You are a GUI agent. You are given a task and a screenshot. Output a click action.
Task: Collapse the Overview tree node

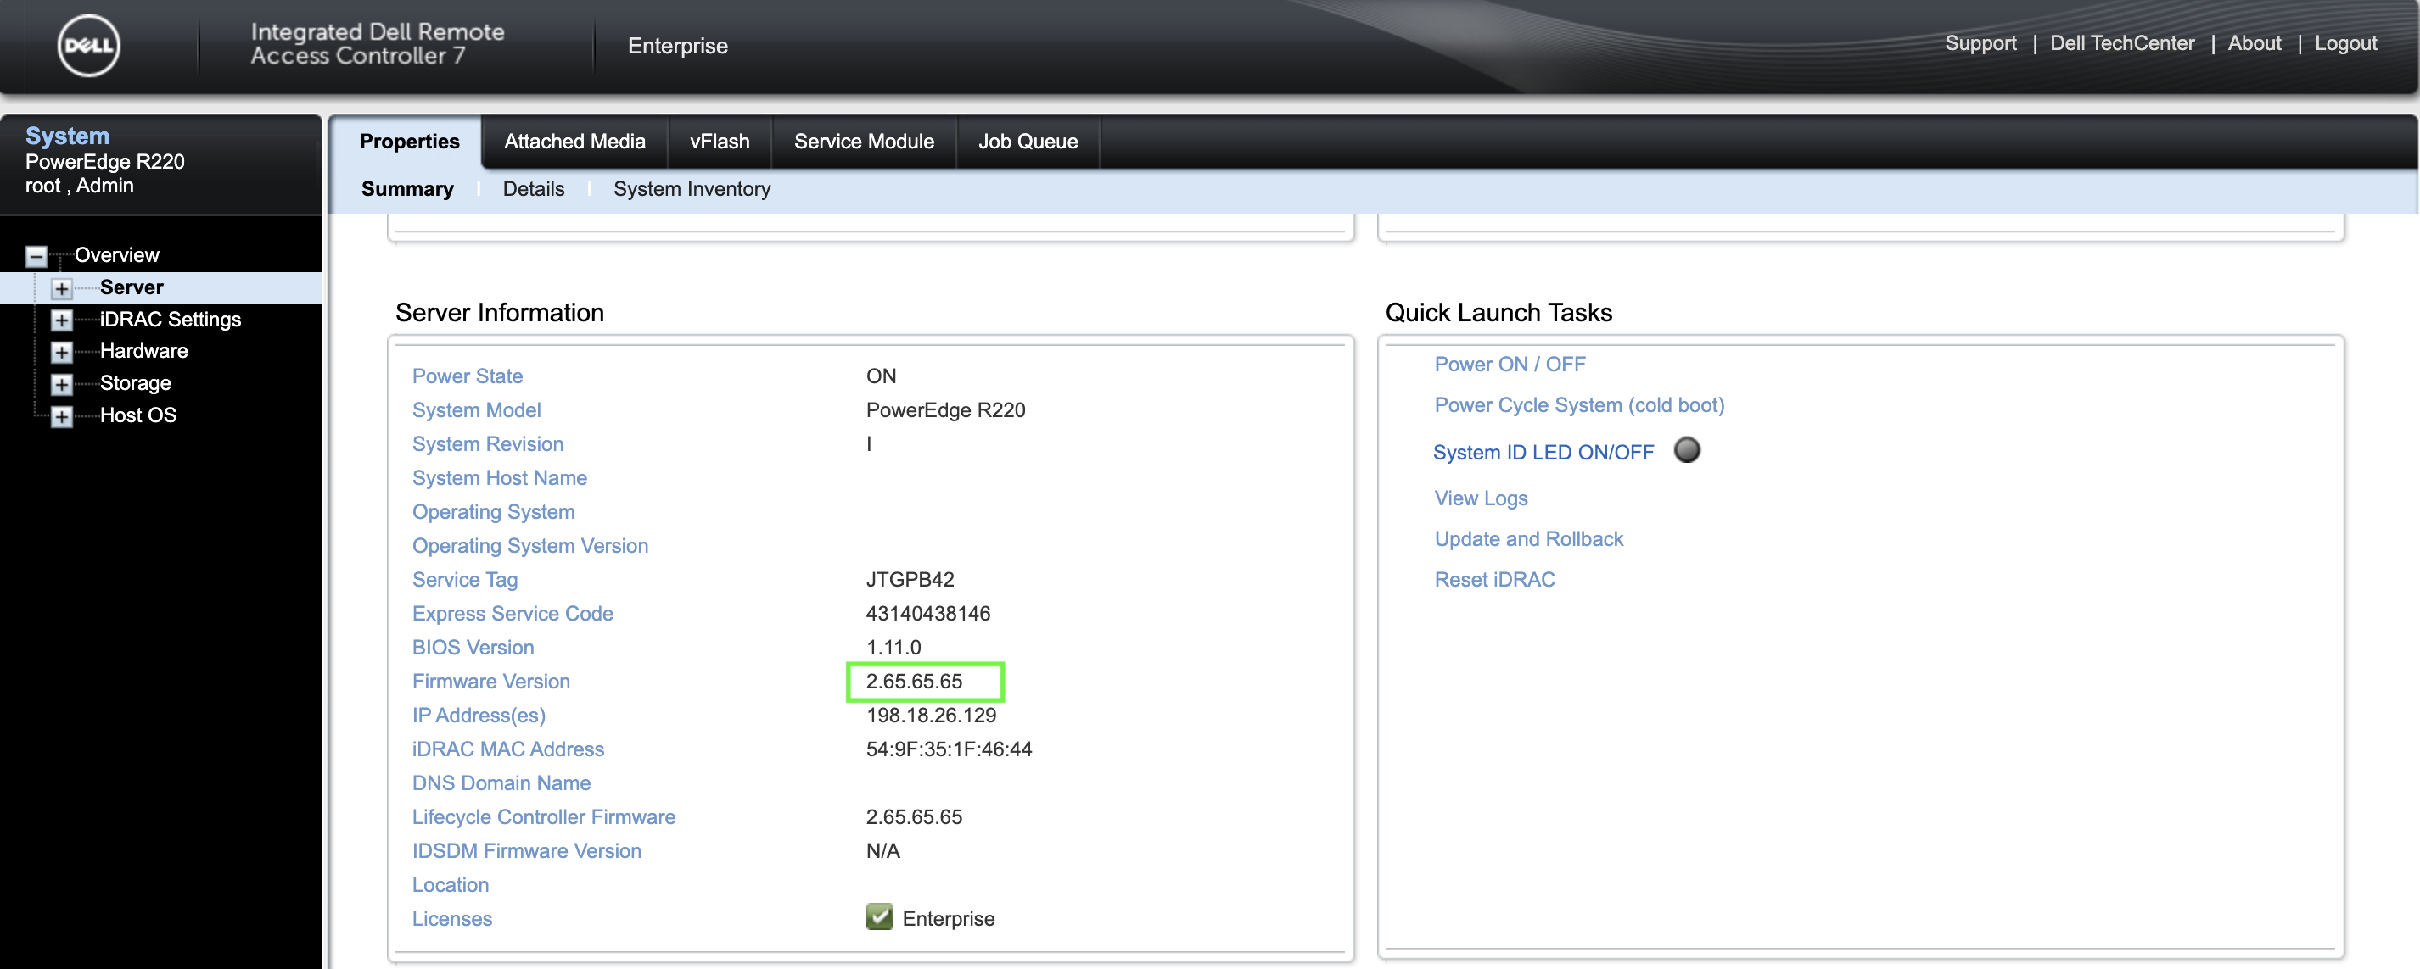[36, 256]
